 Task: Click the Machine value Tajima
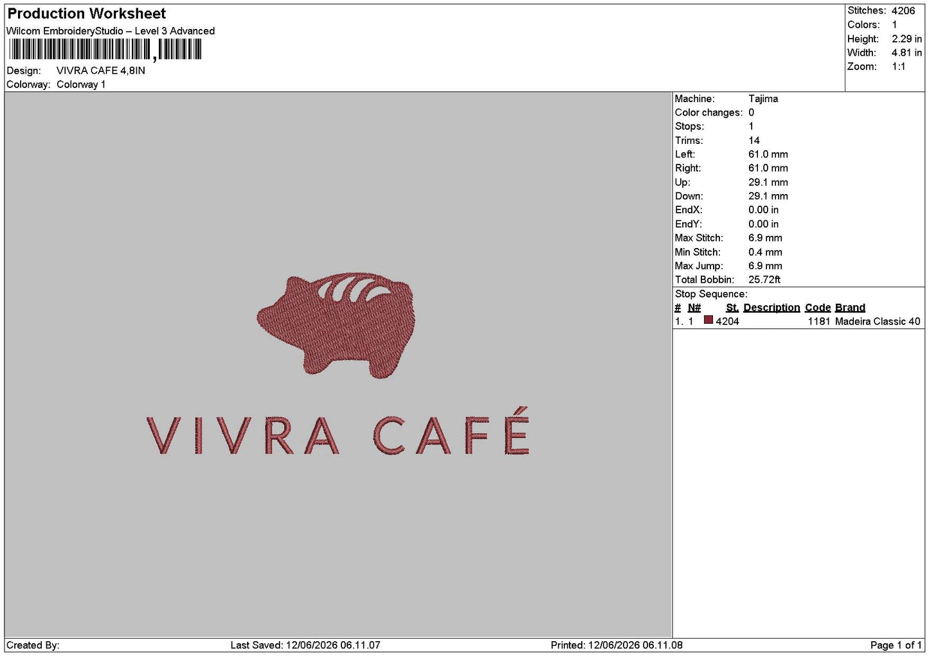coord(763,99)
